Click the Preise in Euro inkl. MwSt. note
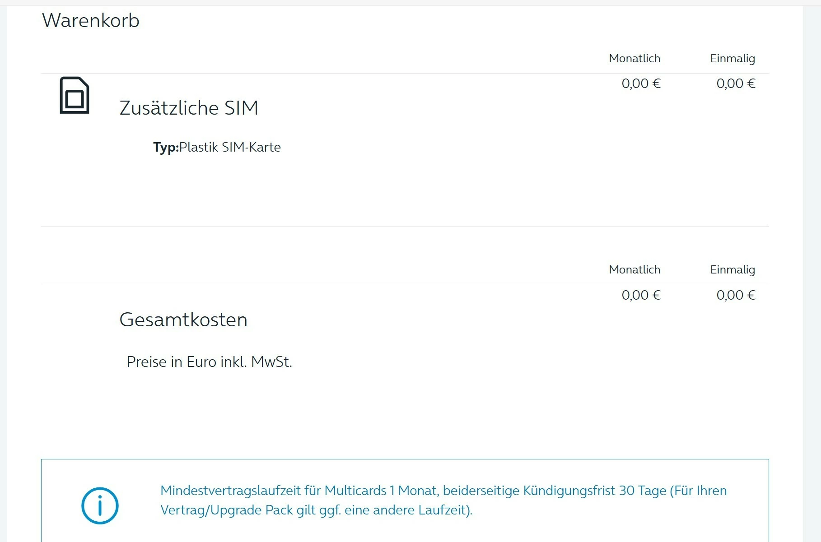821x542 pixels. (x=209, y=362)
